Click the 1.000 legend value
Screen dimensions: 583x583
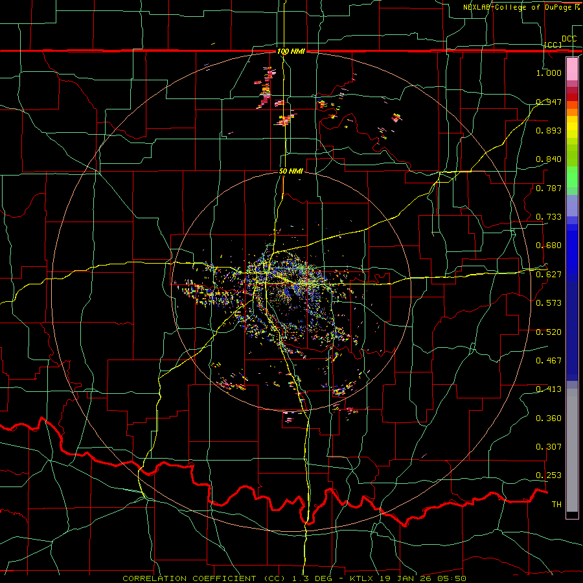(549, 73)
